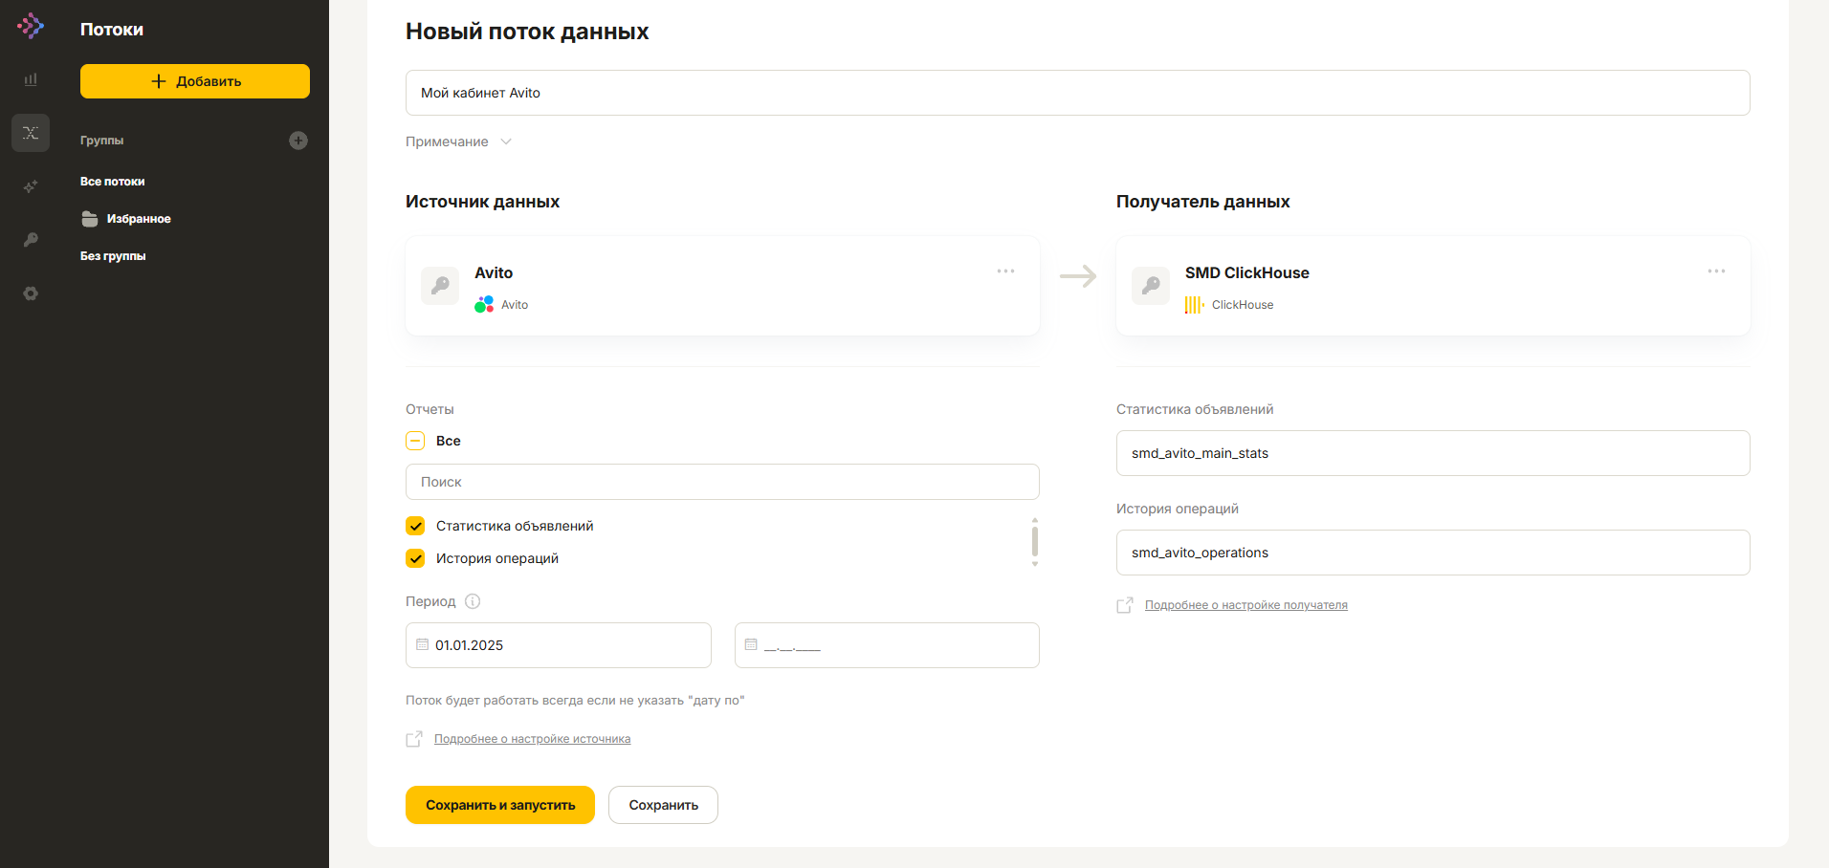Click the Избранное folder icon

[x=90, y=219]
